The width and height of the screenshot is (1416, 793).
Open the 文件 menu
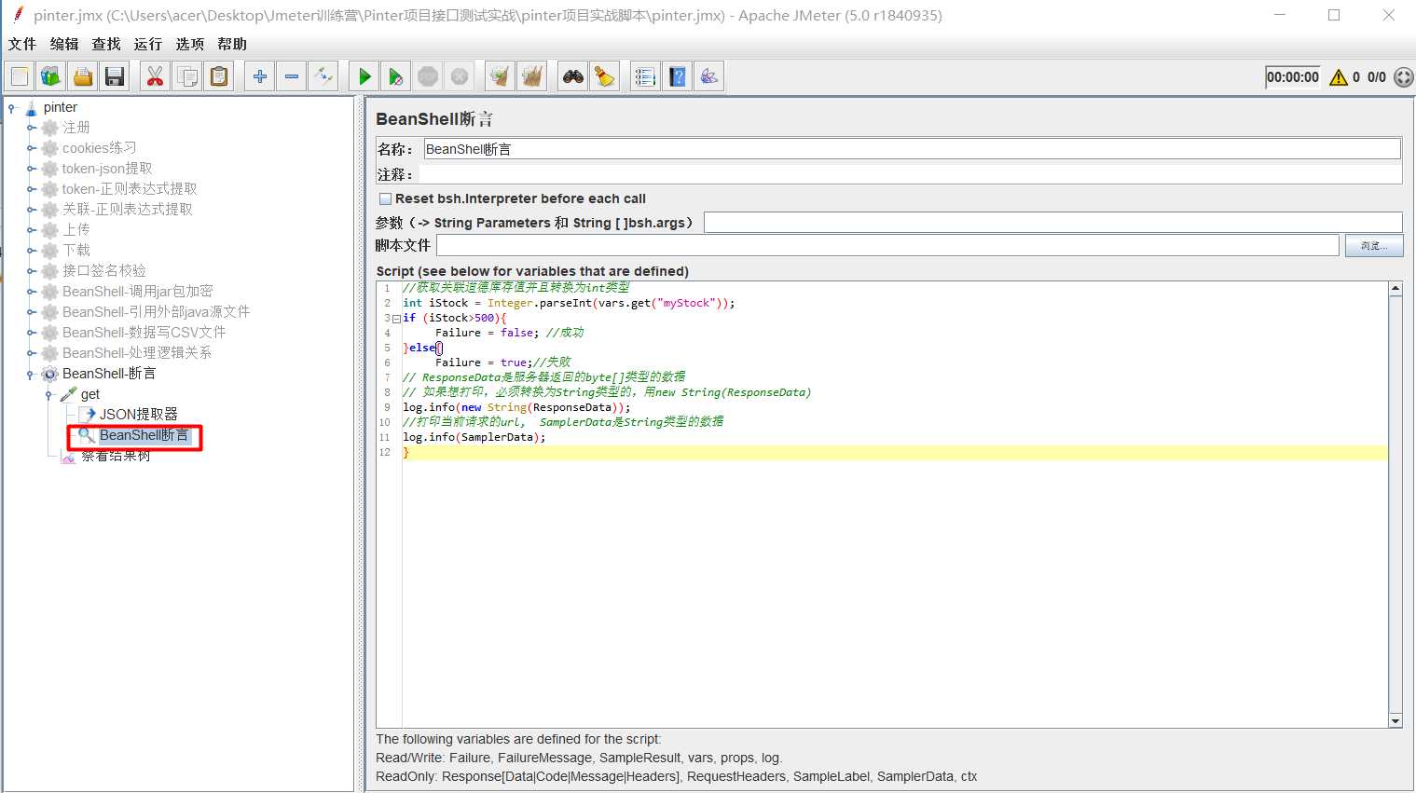22,44
